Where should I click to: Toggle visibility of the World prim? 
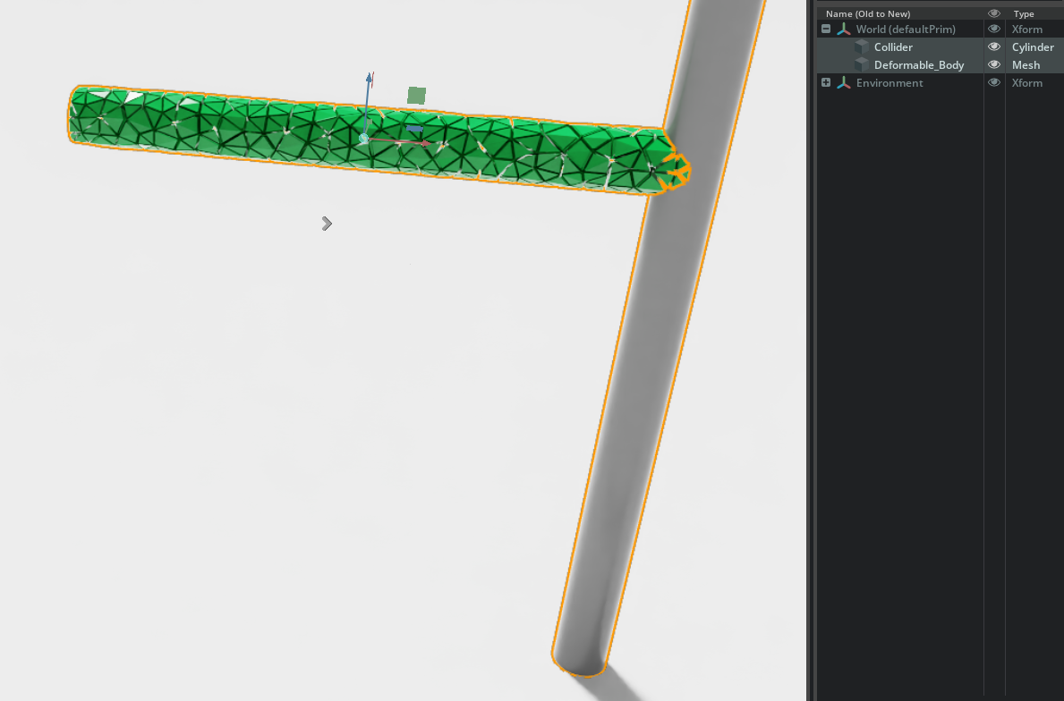(993, 29)
